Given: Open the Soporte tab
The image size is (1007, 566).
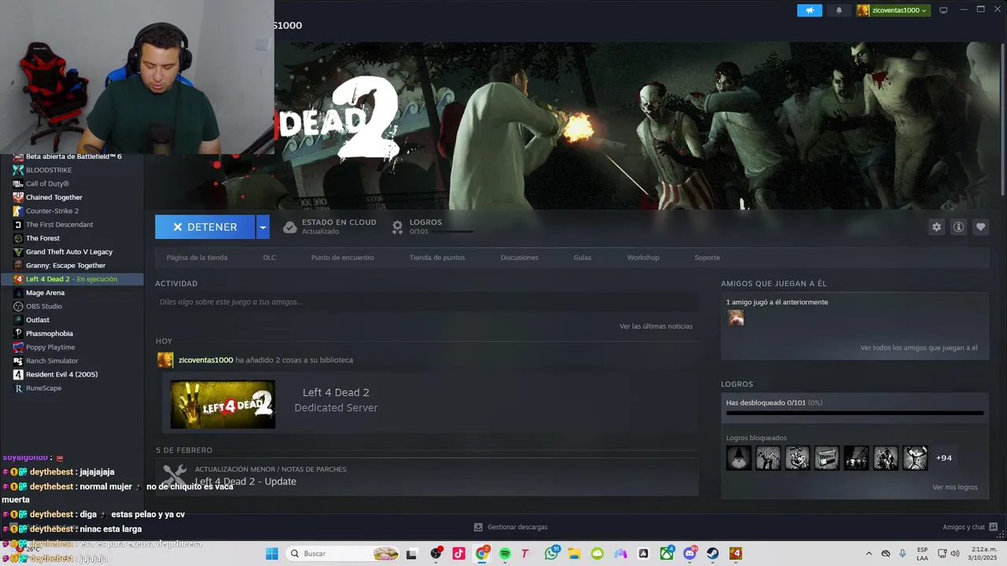Looking at the screenshot, I should point(706,258).
